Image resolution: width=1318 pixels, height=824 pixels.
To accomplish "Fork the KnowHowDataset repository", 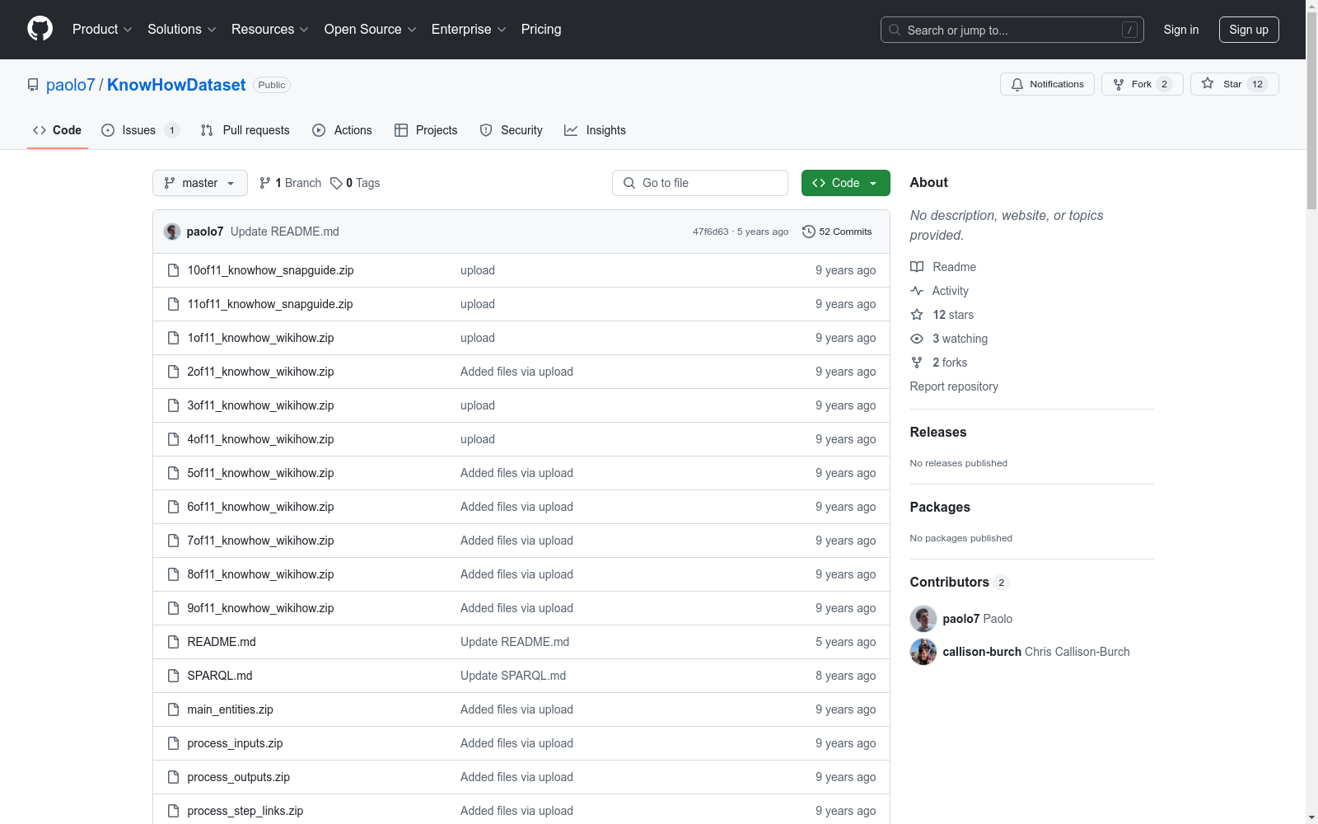I will (1142, 84).
